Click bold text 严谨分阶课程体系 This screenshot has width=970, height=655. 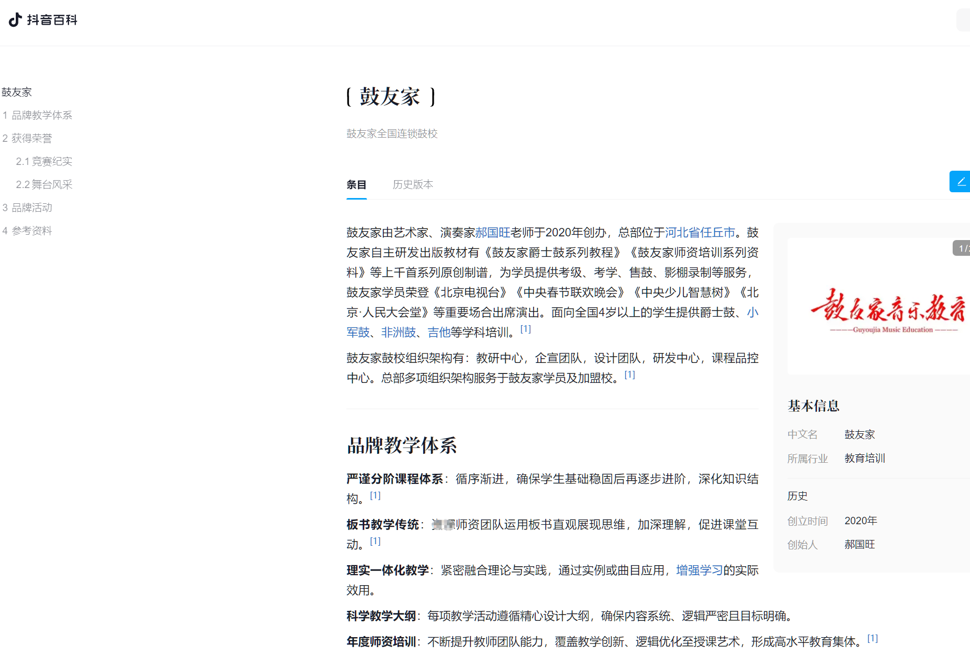[x=395, y=479]
